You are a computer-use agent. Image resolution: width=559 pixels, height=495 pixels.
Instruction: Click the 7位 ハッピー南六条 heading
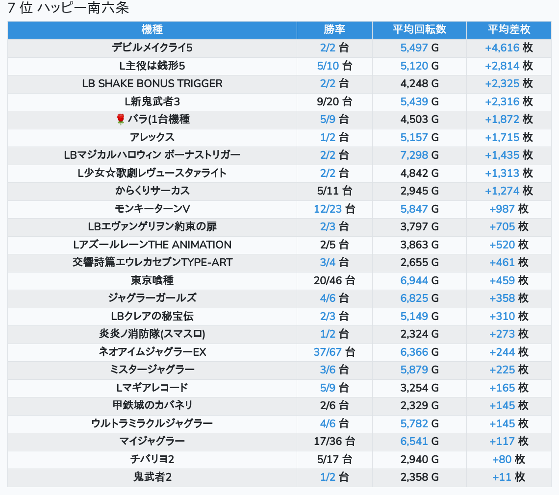pos(68,8)
